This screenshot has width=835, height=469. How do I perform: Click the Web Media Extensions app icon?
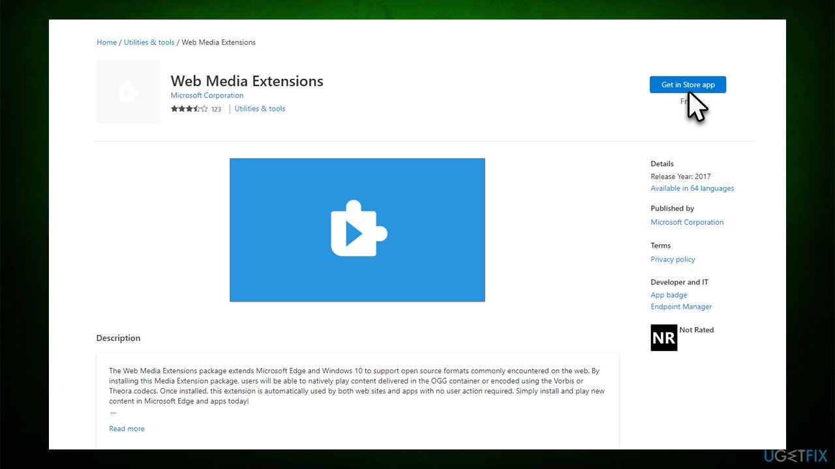click(128, 91)
